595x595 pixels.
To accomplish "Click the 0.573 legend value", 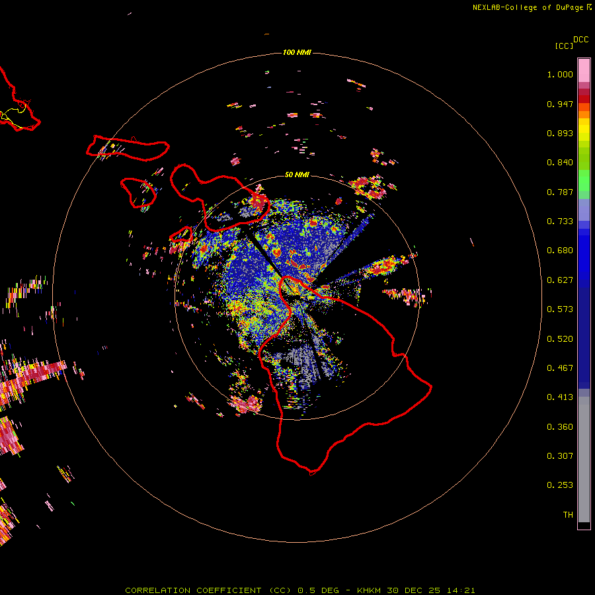I will [560, 309].
